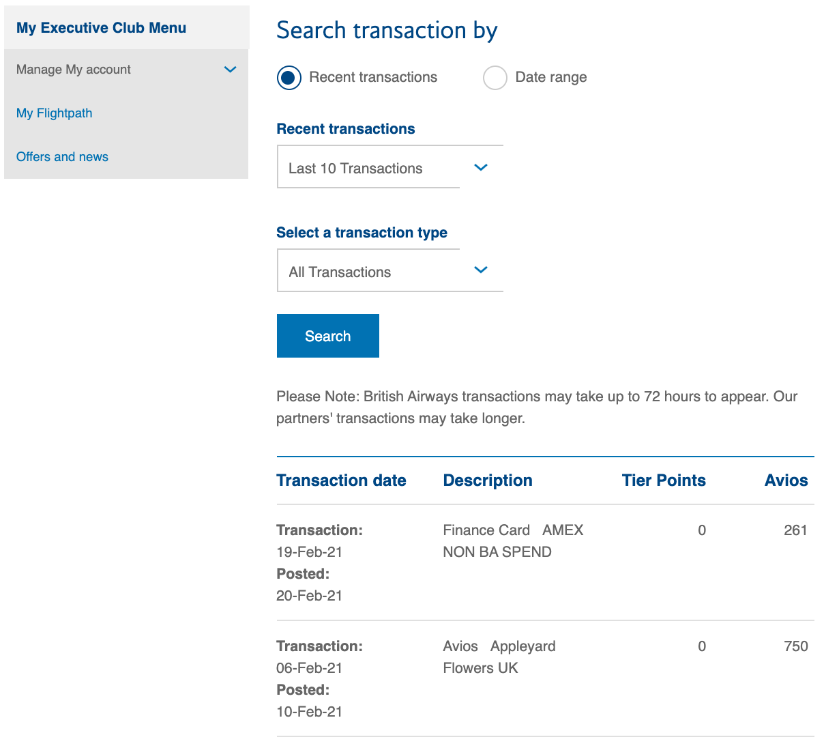Image resolution: width=839 pixels, height=748 pixels.
Task: Open the Last 10 Transactions dropdown
Action: pyautogui.click(x=368, y=168)
